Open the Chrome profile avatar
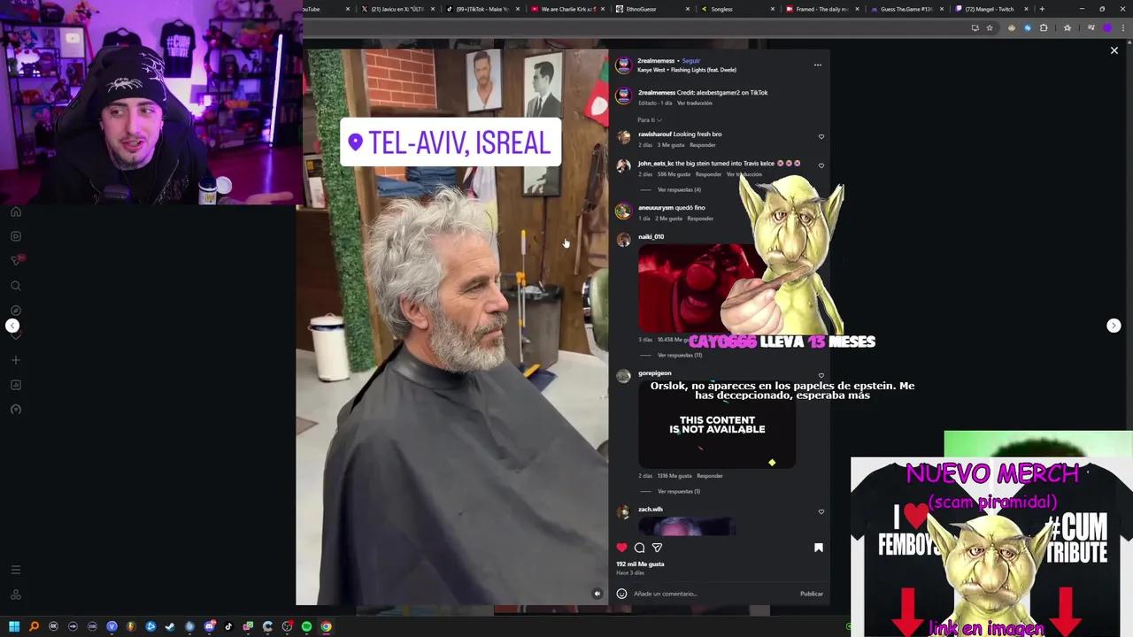This screenshot has width=1133, height=637. click(x=1106, y=27)
